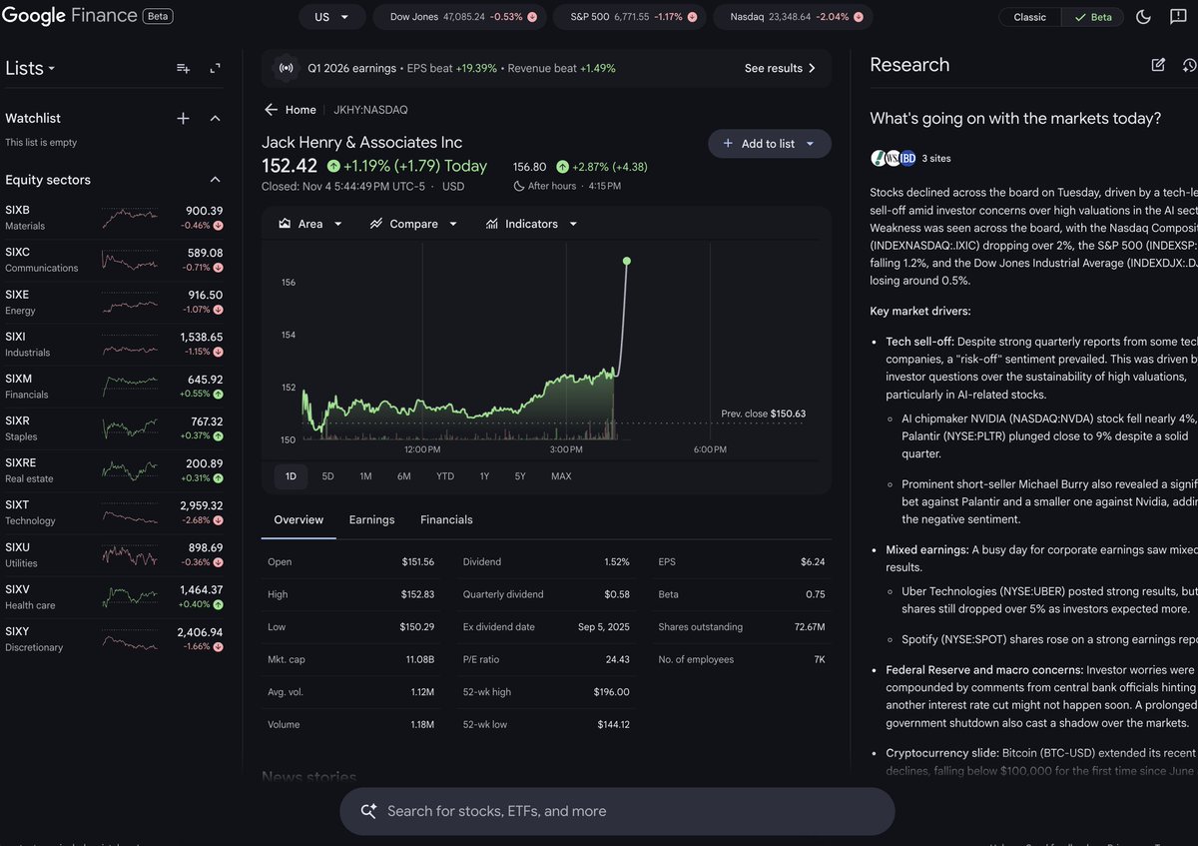Open new chat edit icon in Research

1158,65
